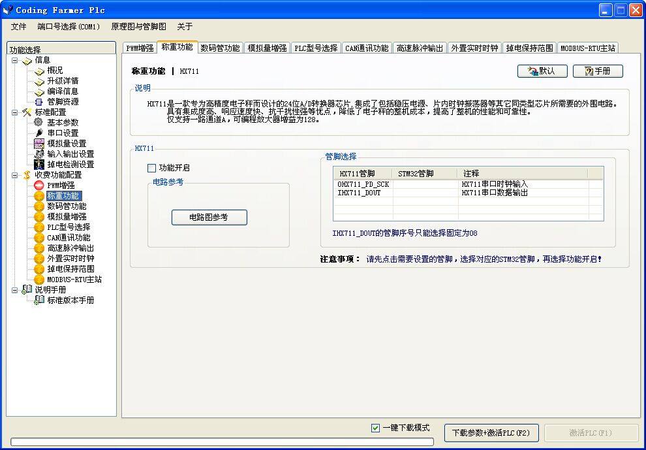Click the icon beside 掉电检测设置
This screenshot has height=450, width=646.
39,164
